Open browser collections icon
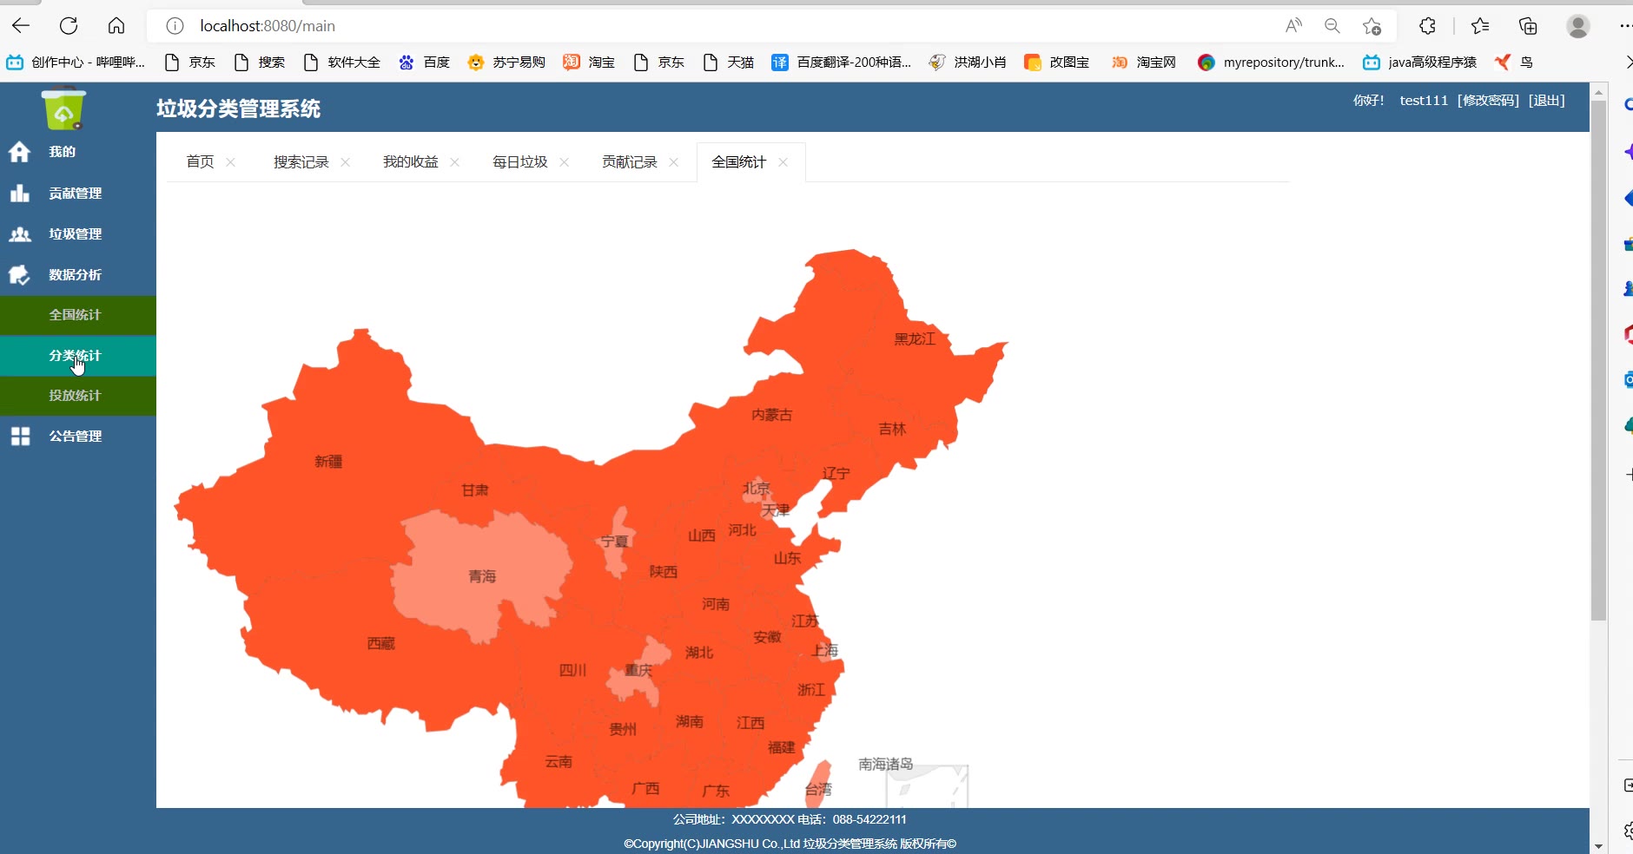This screenshot has height=854, width=1633. point(1528,26)
